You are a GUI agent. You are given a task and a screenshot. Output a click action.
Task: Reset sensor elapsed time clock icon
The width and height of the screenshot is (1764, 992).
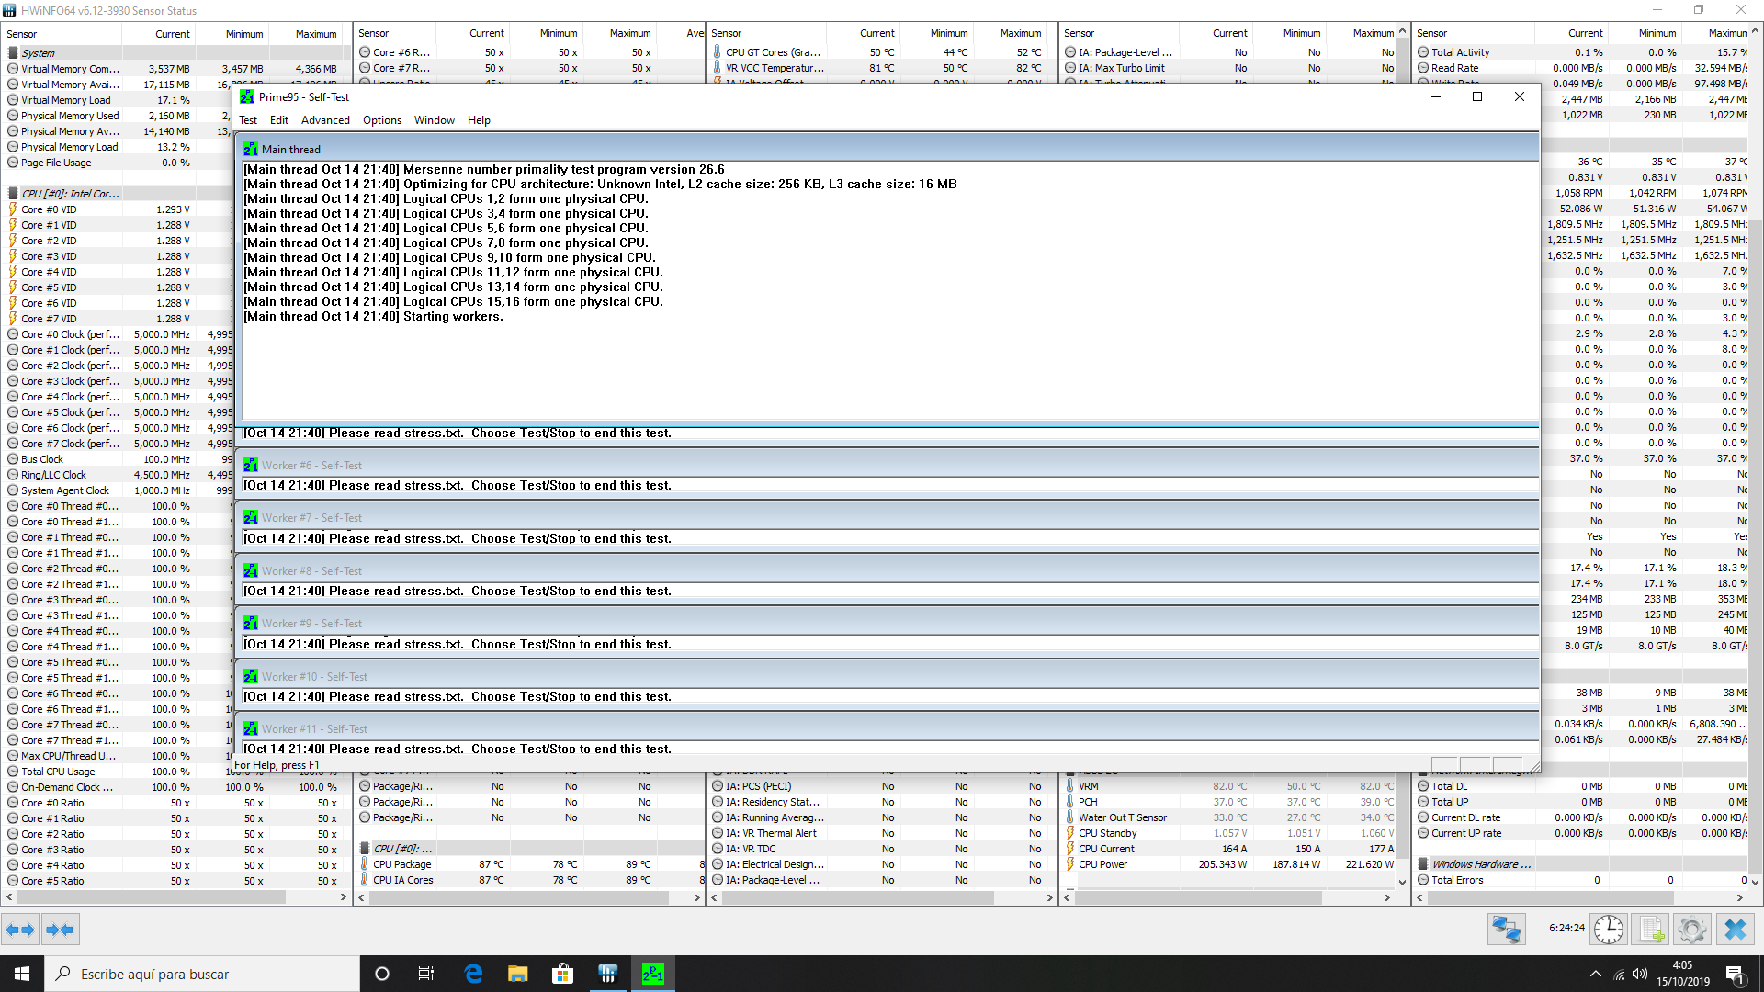1608,930
